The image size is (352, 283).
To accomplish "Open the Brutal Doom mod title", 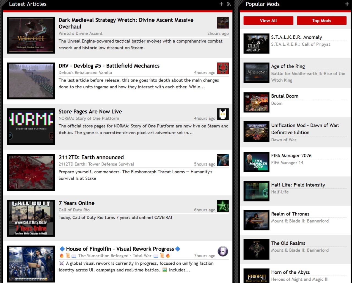I will 285,96.
